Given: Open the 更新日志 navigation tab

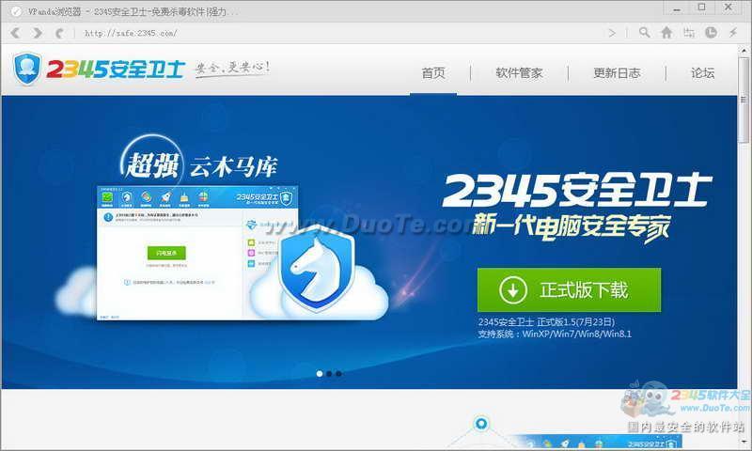Looking at the screenshot, I should (x=617, y=73).
